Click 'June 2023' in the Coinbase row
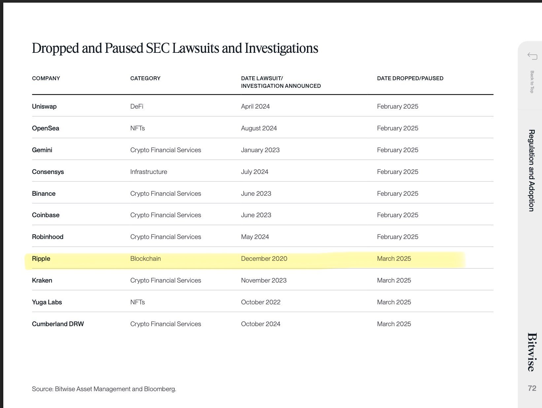Image resolution: width=542 pixels, height=408 pixels. point(256,215)
